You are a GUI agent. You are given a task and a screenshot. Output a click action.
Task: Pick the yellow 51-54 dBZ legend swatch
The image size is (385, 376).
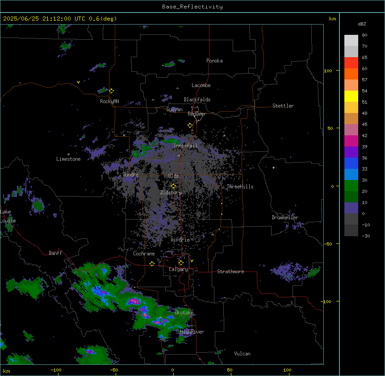click(351, 96)
